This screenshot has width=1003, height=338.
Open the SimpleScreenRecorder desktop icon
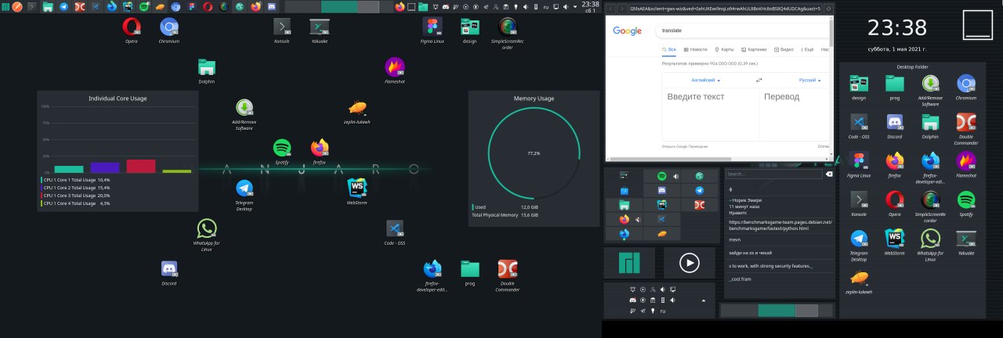(x=507, y=31)
